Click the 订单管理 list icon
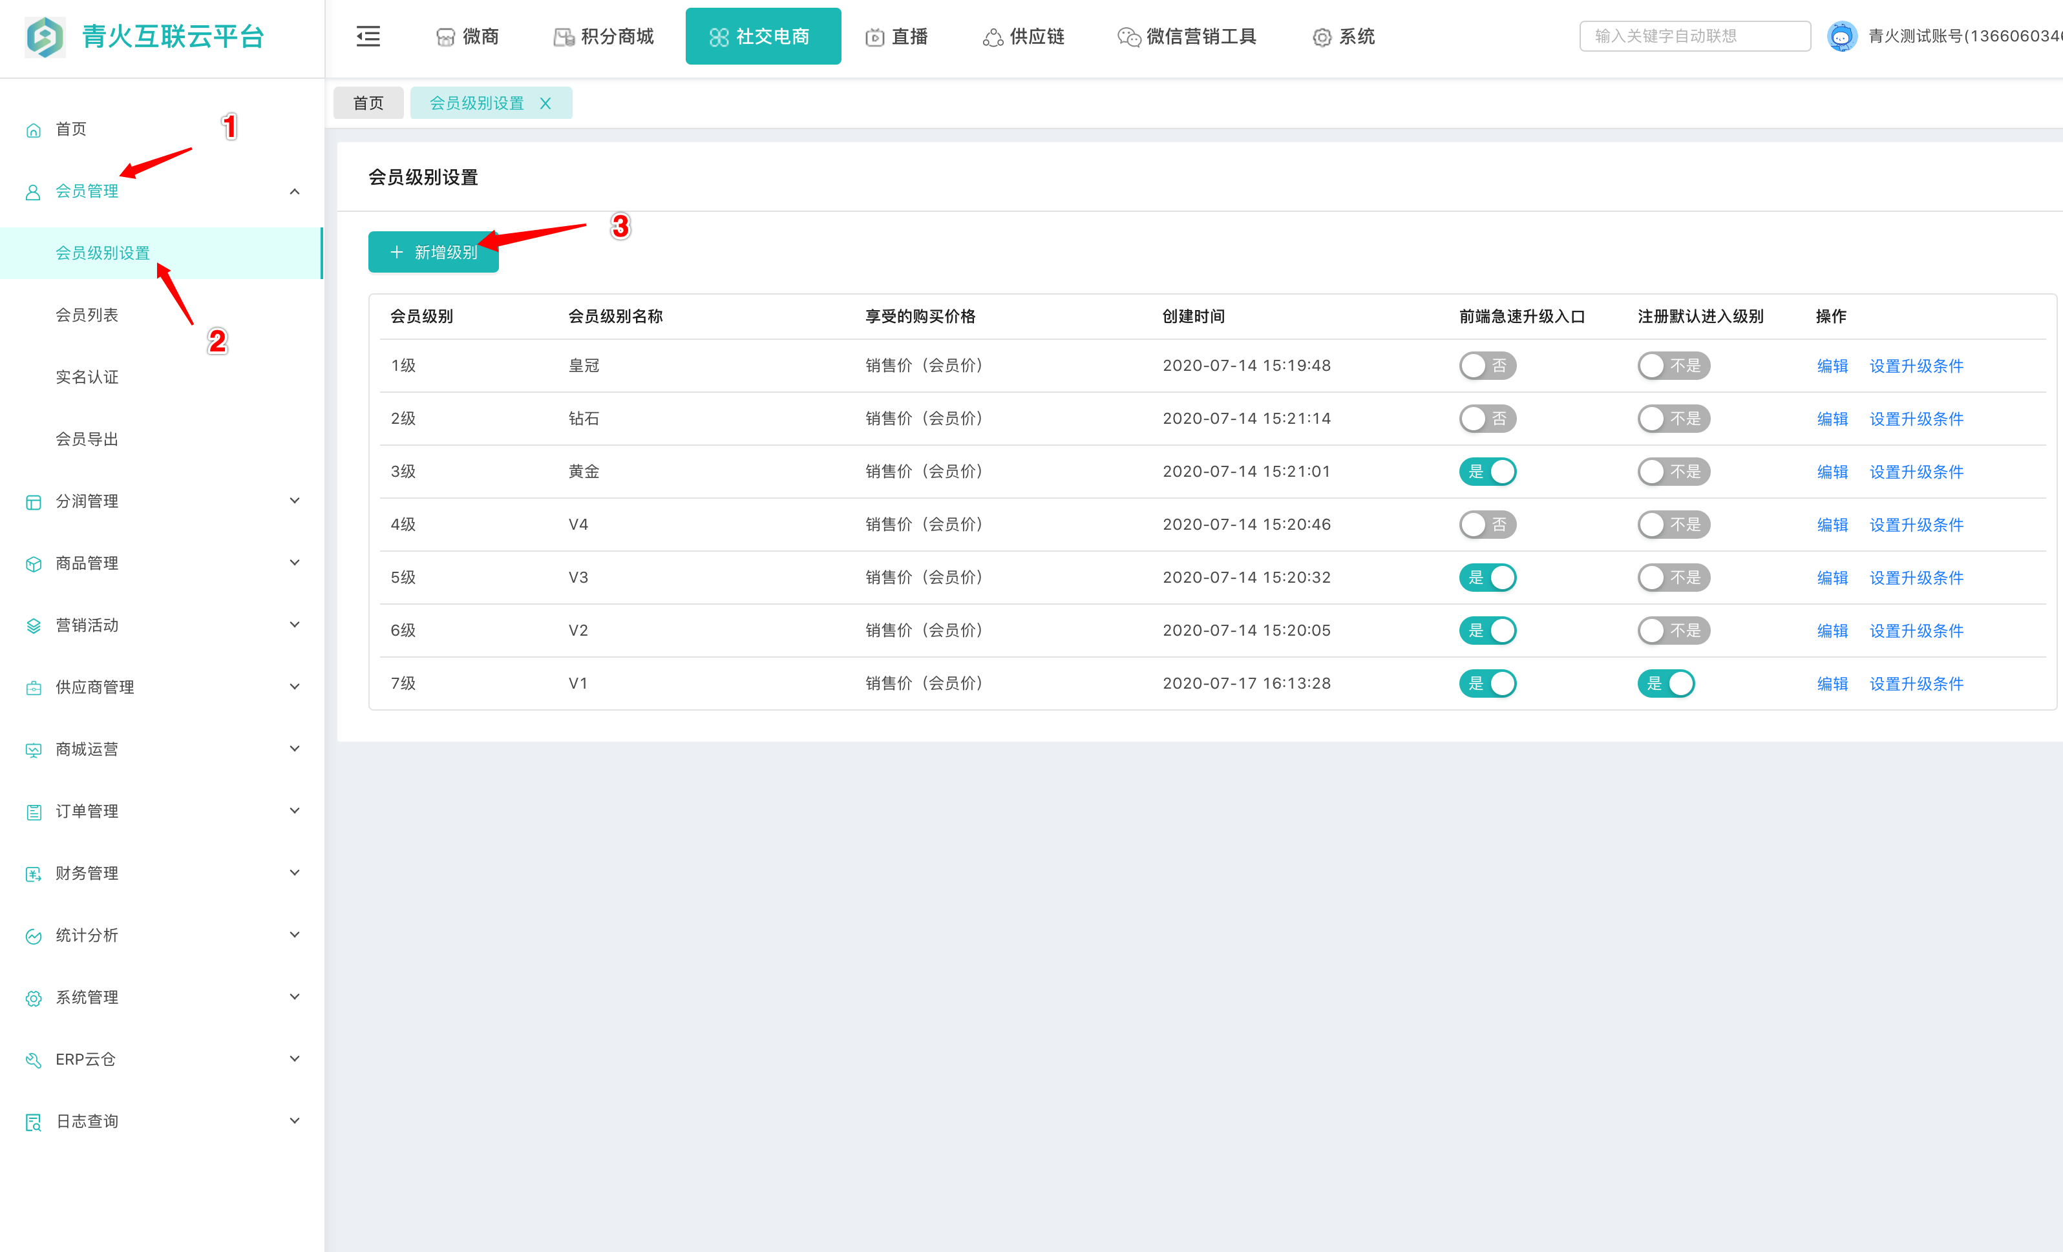 pos(34,812)
